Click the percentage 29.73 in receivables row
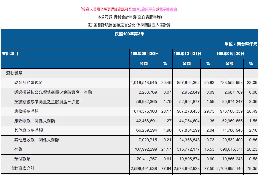 pyautogui.click(x=209, y=111)
